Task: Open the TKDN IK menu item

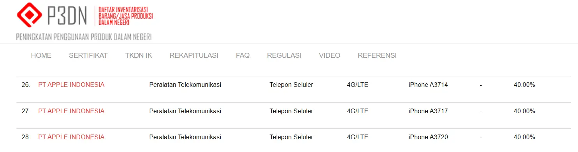Action: point(139,55)
